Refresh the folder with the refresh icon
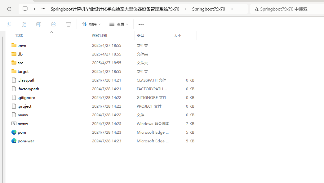 point(9,9)
